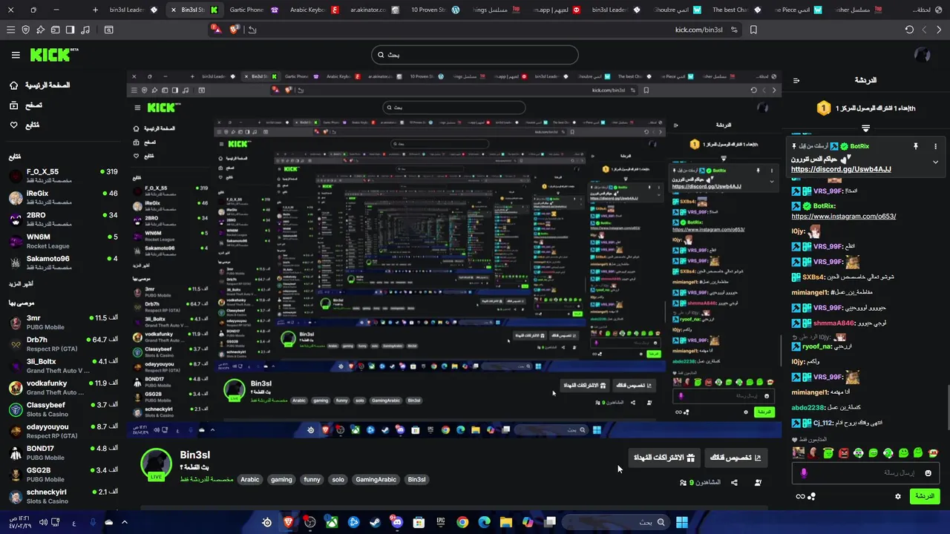Screen dimensions: 950x534
Task: Click the gift subscriptions button
Action: coord(664,458)
